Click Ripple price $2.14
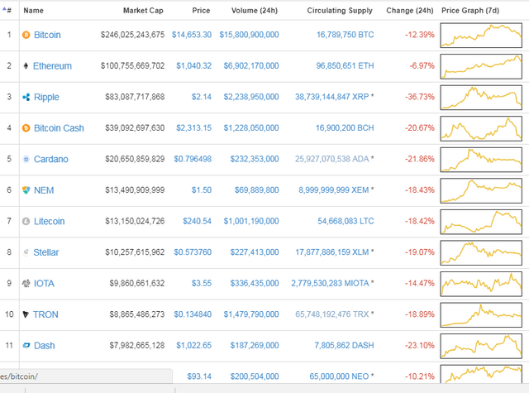 coord(202,97)
